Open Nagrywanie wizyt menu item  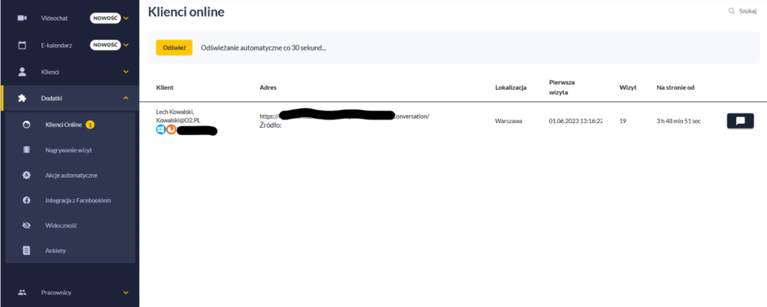tap(70, 150)
